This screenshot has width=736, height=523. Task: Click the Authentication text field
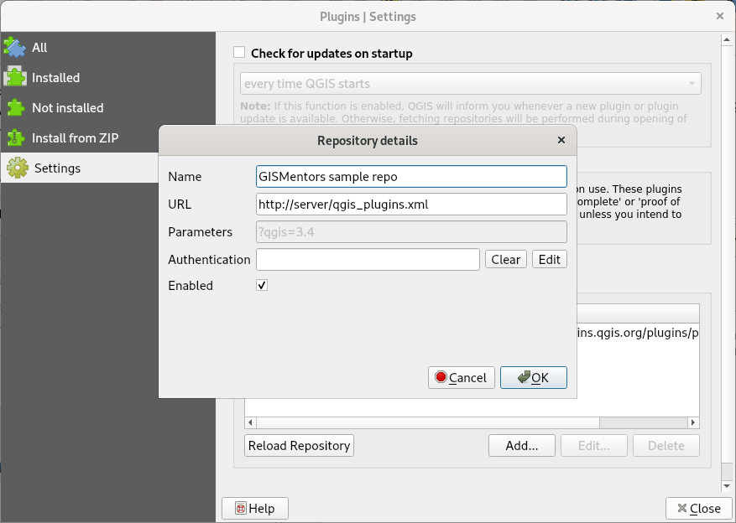[x=368, y=259]
